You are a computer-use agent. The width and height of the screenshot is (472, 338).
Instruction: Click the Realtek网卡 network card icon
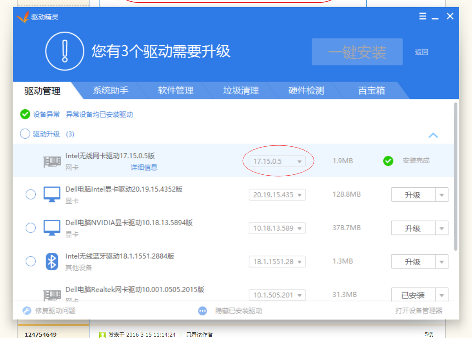pyautogui.click(x=52, y=295)
